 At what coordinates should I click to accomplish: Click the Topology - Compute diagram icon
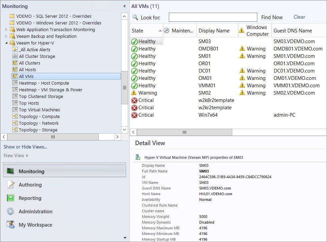point(15,116)
